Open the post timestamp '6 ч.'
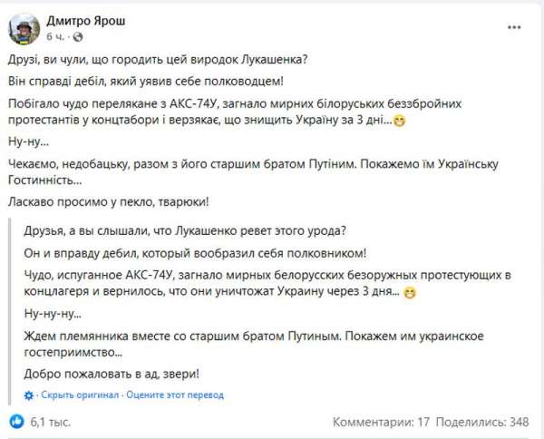Viewport: 544px width, 439px height. tap(53, 36)
